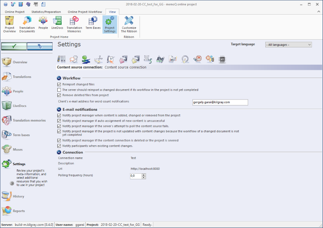Toggle Notify participants when existing content changes
Image resolution: width=323 pixels, height=228 pixels.
tap(59, 146)
